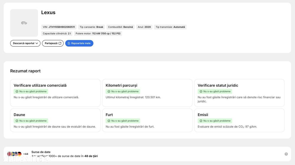Screen dimensions: 295x165
Task: Open the Descarcă raportul dropdown
Action: [25, 43]
